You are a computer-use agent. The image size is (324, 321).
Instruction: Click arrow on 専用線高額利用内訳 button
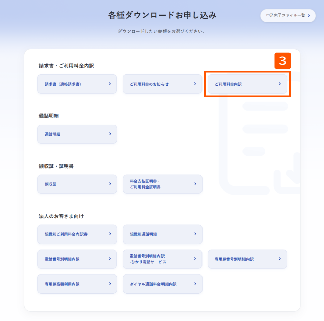click(110, 284)
